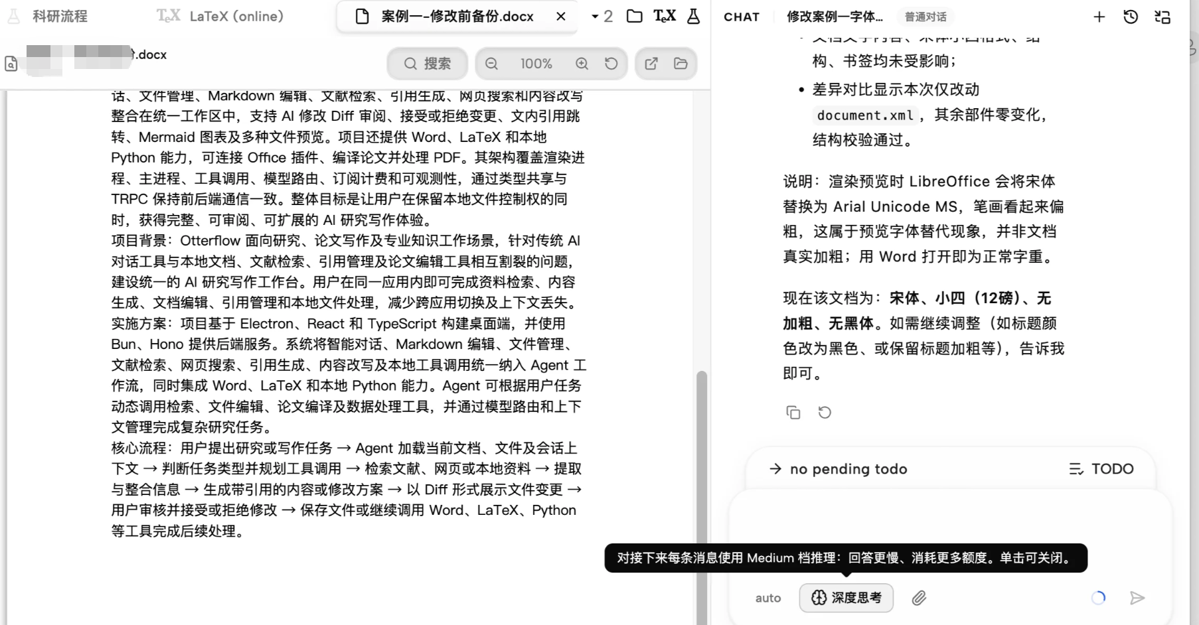
Task: Click the 项目背景 paragraph heading in the document
Action: (139, 241)
